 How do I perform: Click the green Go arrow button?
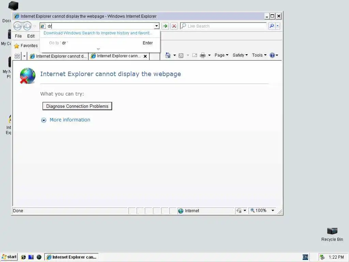[165, 26]
